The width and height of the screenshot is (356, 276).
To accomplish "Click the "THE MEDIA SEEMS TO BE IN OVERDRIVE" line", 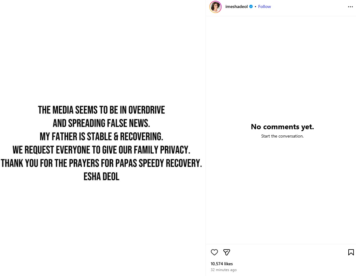I will click(101, 110).
